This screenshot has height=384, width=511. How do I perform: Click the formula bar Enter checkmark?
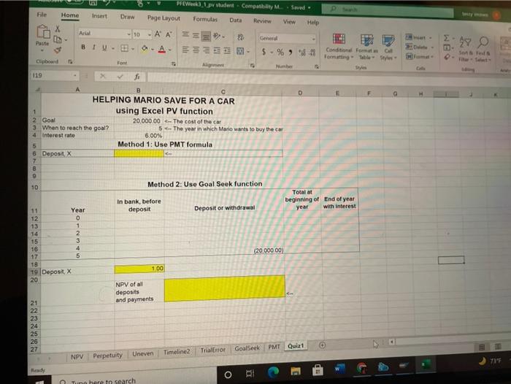[120, 77]
